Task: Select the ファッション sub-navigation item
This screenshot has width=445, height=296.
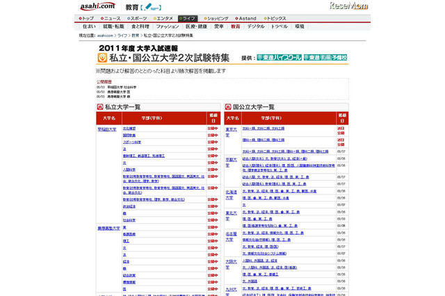Action: click(168, 26)
